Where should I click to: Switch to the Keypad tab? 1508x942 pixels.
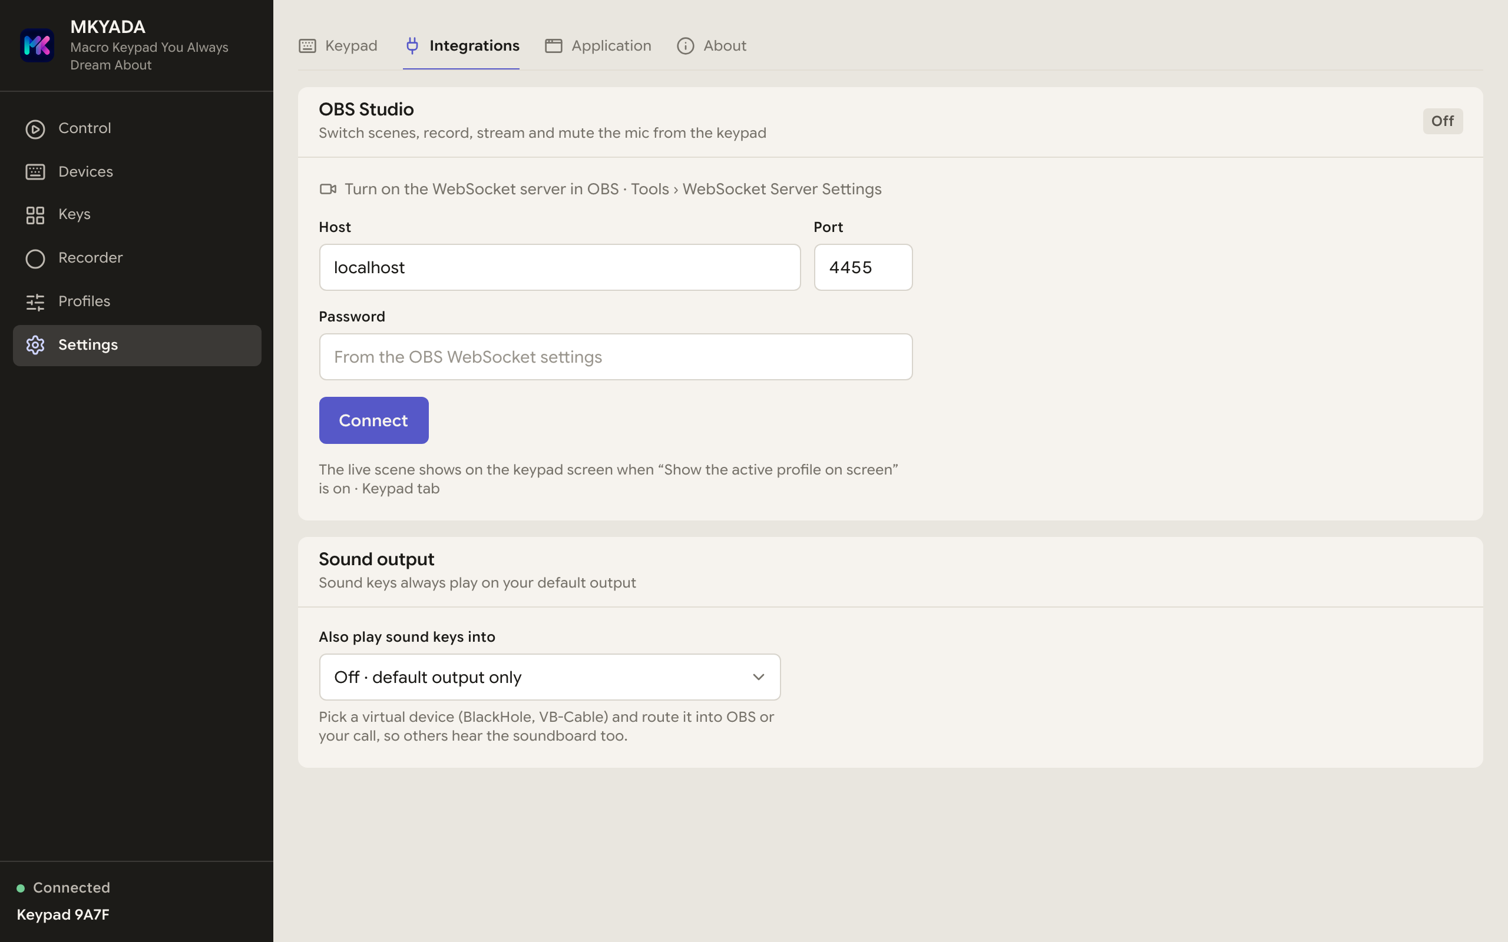click(338, 46)
